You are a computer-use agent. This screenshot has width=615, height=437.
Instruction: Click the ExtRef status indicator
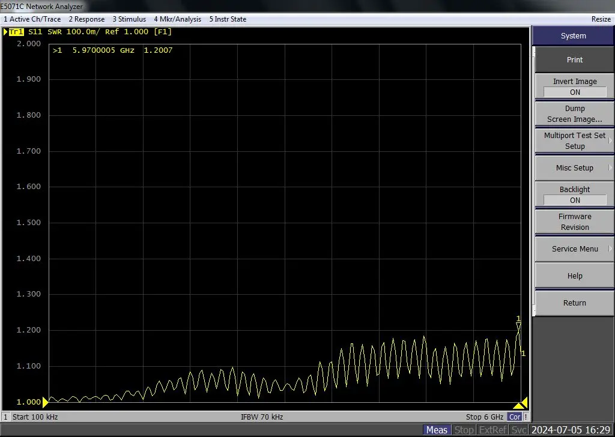click(492, 430)
